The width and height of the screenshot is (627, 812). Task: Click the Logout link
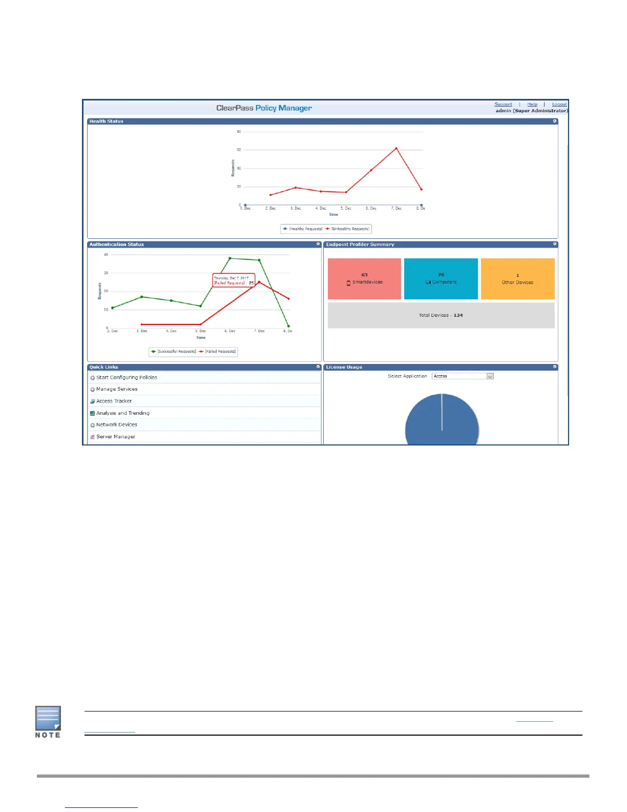559,104
